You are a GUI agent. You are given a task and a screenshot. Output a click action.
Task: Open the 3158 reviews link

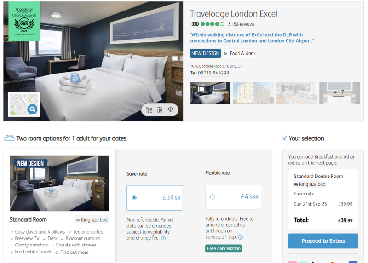pos(241,24)
